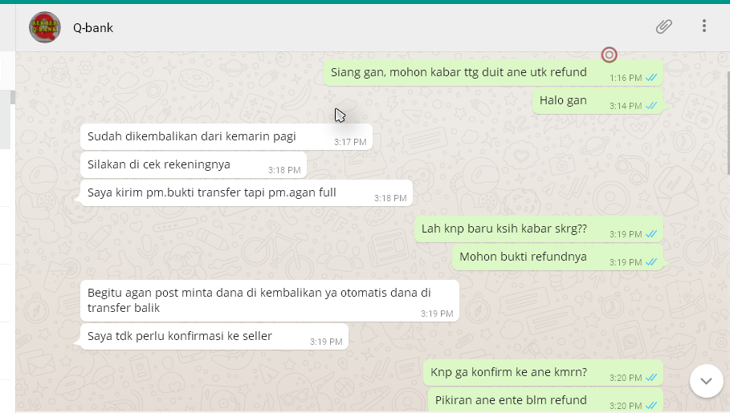Screen dimensions: 730x413
Task: Select the "Sudah dikembalikan dari kemarin pagi" message
Action: 226,137
